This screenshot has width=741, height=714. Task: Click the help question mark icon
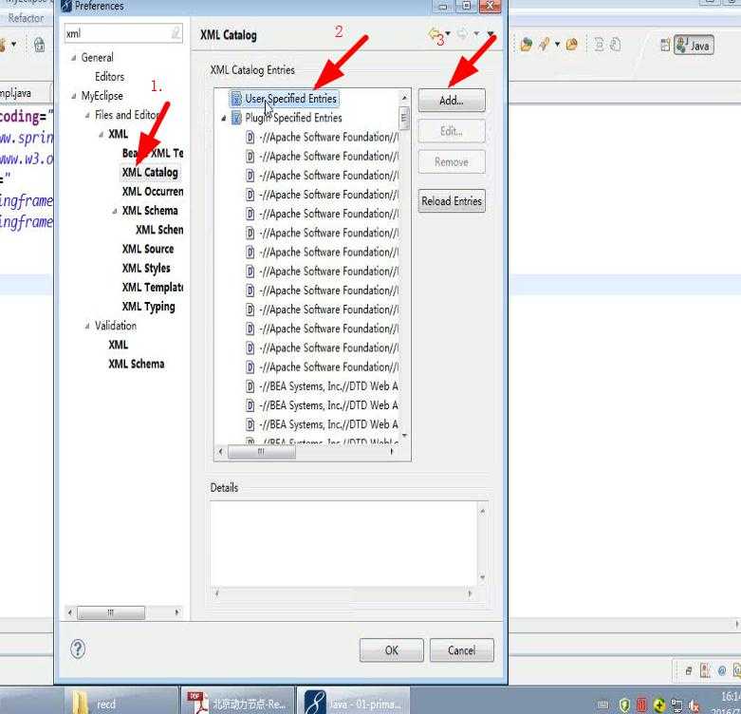pyautogui.click(x=78, y=648)
